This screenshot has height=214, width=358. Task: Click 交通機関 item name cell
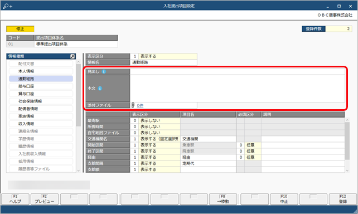pos(208,139)
